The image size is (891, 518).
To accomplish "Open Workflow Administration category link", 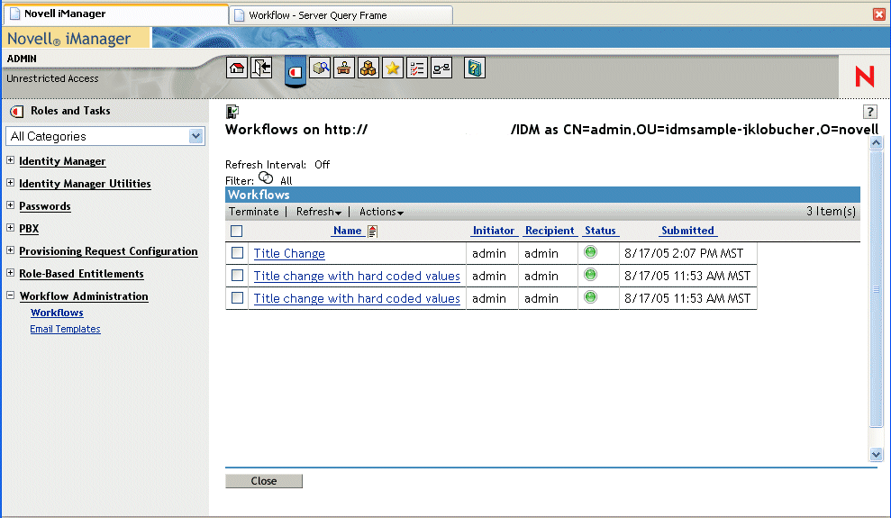I will 84,296.
